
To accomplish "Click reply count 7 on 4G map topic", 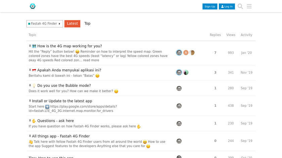I will tap(215, 53).
